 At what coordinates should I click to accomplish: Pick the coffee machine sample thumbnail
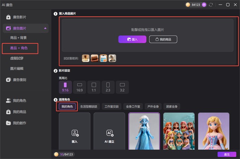tap(112, 58)
